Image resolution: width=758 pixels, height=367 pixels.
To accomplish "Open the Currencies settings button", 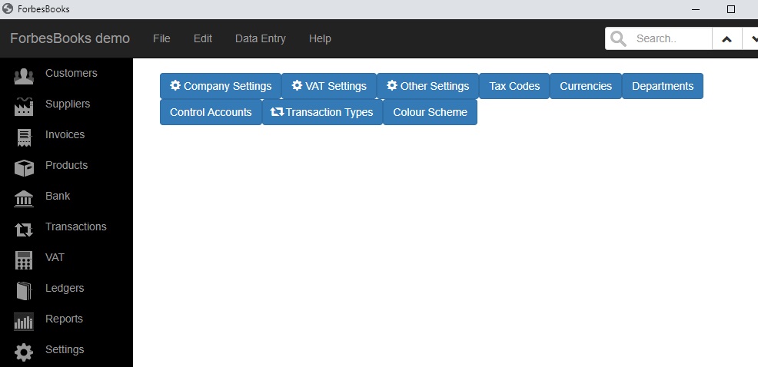I will pos(586,86).
